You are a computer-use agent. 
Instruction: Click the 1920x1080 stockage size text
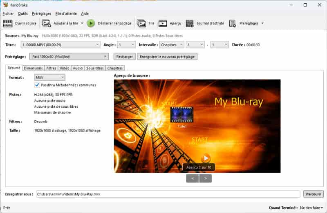67,131
